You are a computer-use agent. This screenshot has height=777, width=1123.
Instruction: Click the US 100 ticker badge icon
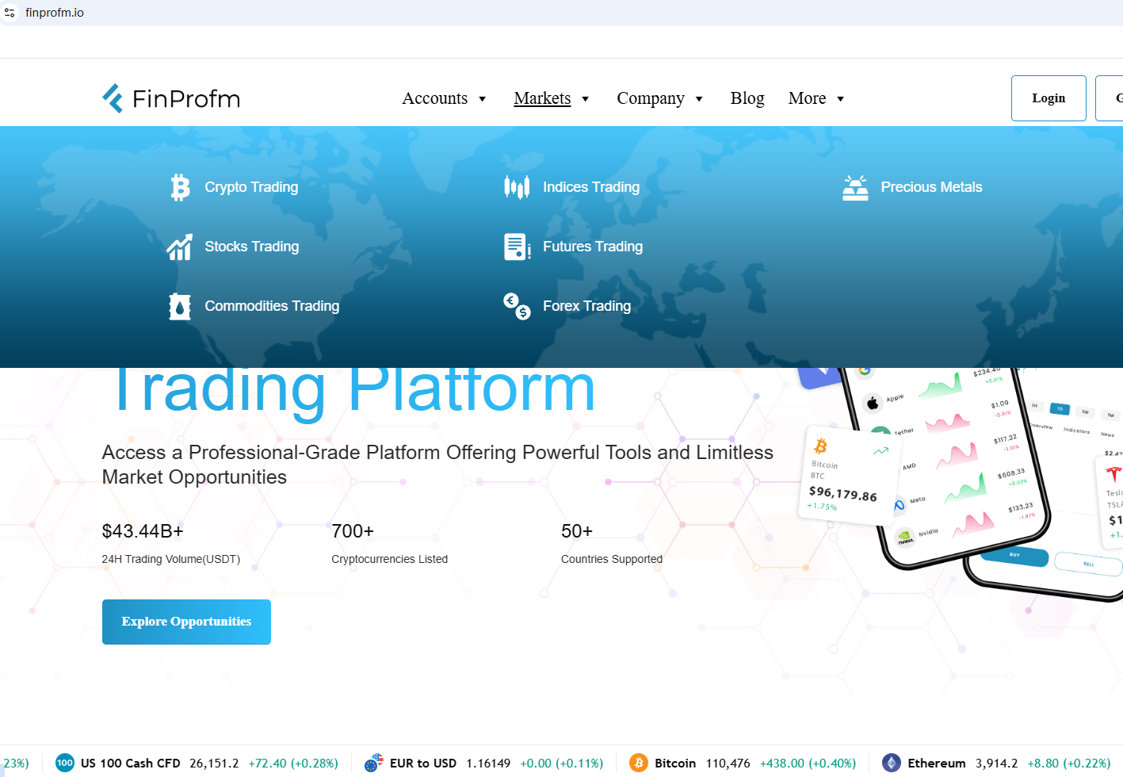pos(65,763)
